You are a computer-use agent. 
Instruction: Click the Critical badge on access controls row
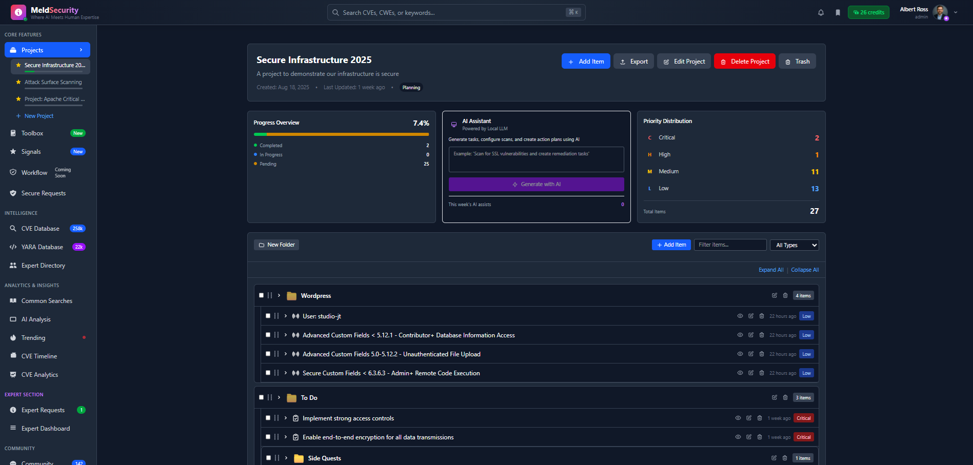(804, 418)
